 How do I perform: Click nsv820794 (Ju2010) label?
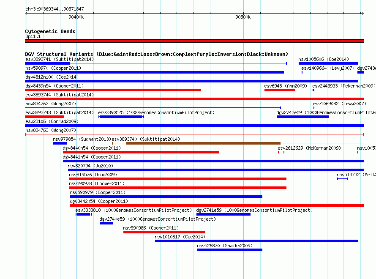[90, 166]
